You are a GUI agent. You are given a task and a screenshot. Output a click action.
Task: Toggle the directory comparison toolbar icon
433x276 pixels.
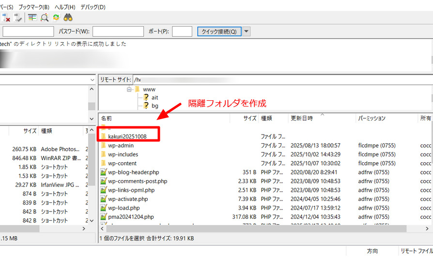pos(32,17)
